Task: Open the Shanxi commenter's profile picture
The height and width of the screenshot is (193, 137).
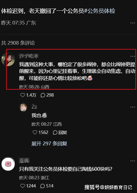Action: (x=8, y=59)
